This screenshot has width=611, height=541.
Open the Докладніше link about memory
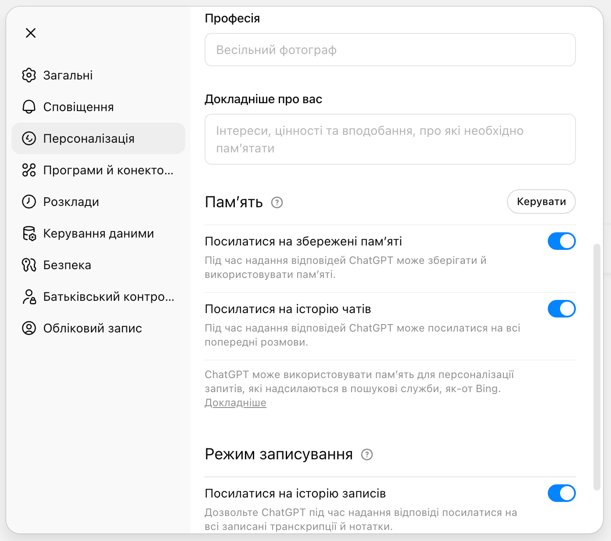tap(235, 403)
